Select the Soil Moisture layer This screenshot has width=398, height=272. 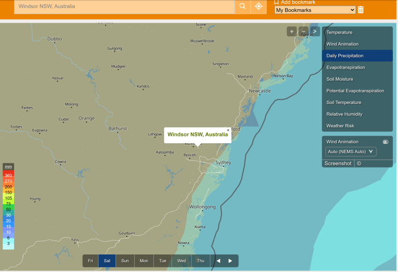(x=357, y=79)
